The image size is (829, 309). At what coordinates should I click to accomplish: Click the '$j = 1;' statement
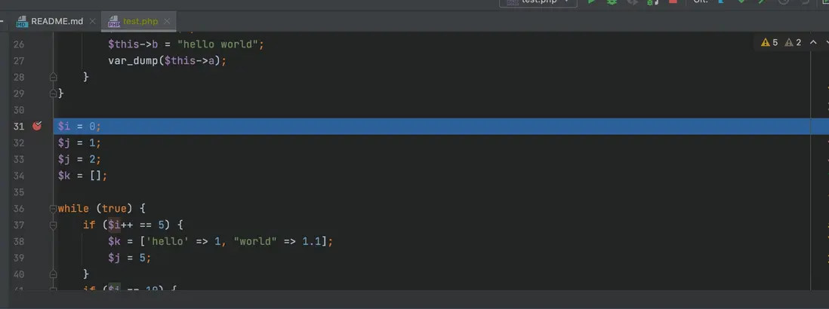pos(79,143)
